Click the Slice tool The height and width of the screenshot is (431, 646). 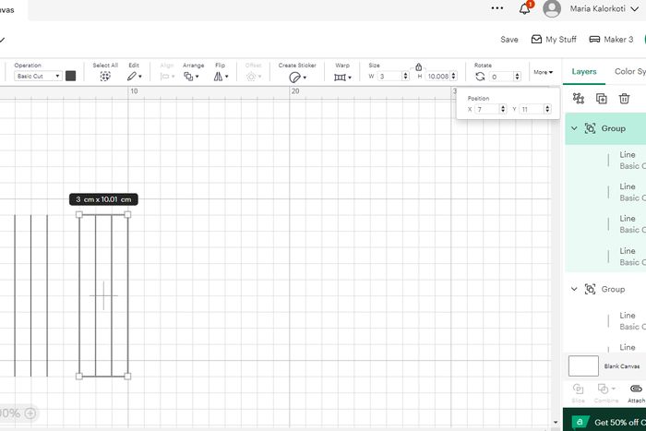click(x=578, y=392)
